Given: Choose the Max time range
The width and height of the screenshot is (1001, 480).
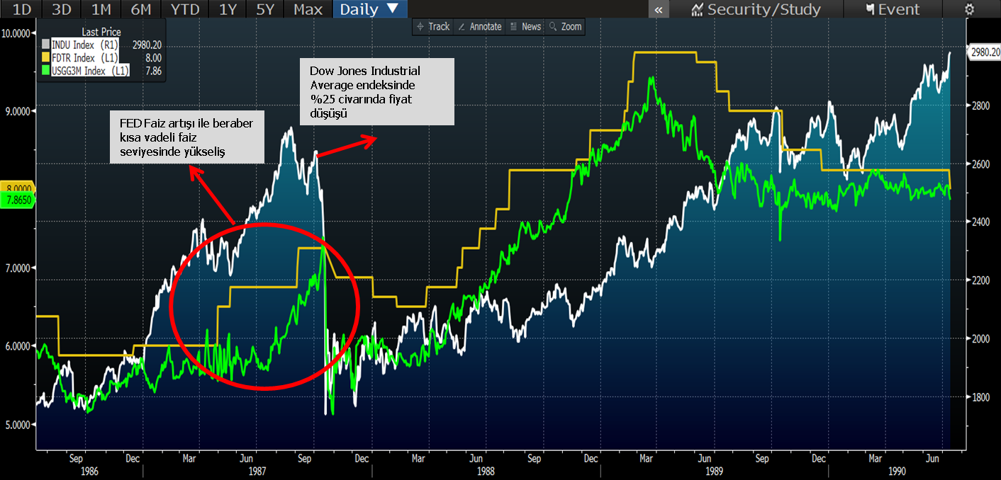Looking at the screenshot, I should (308, 9).
